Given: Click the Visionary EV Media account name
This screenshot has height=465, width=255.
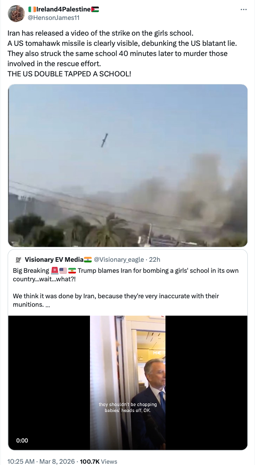Looking at the screenshot, I should click(54, 260).
